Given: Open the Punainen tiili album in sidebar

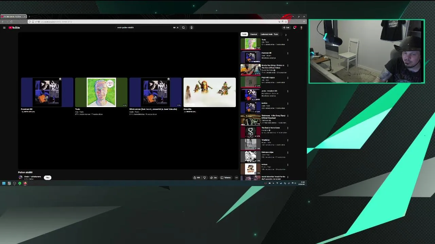Looking at the screenshot, I should click(x=250, y=57).
